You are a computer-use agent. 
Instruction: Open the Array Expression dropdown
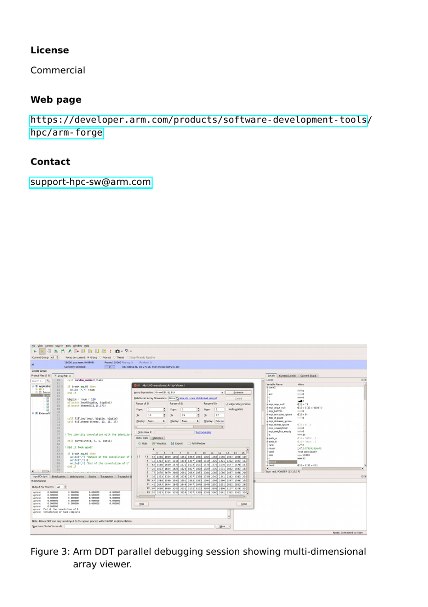(x=222, y=392)
